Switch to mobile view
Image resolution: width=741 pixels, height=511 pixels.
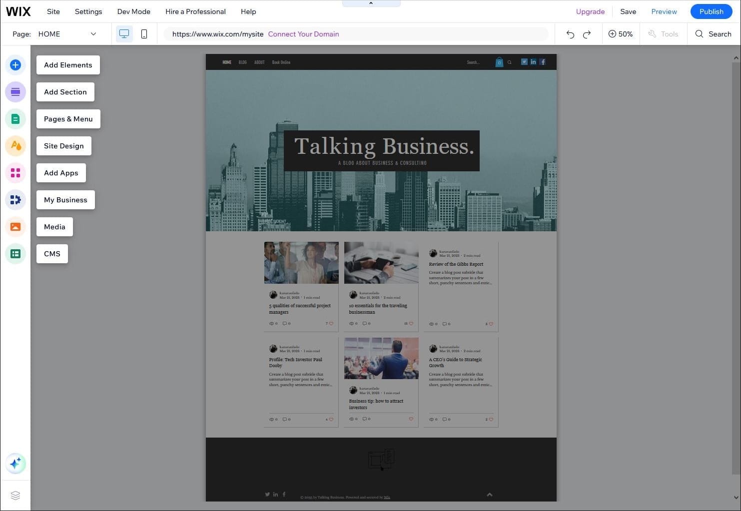click(144, 34)
